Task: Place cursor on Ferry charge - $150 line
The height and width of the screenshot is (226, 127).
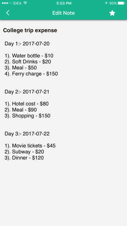Action: pyautogui.click(x=31, y=74)
